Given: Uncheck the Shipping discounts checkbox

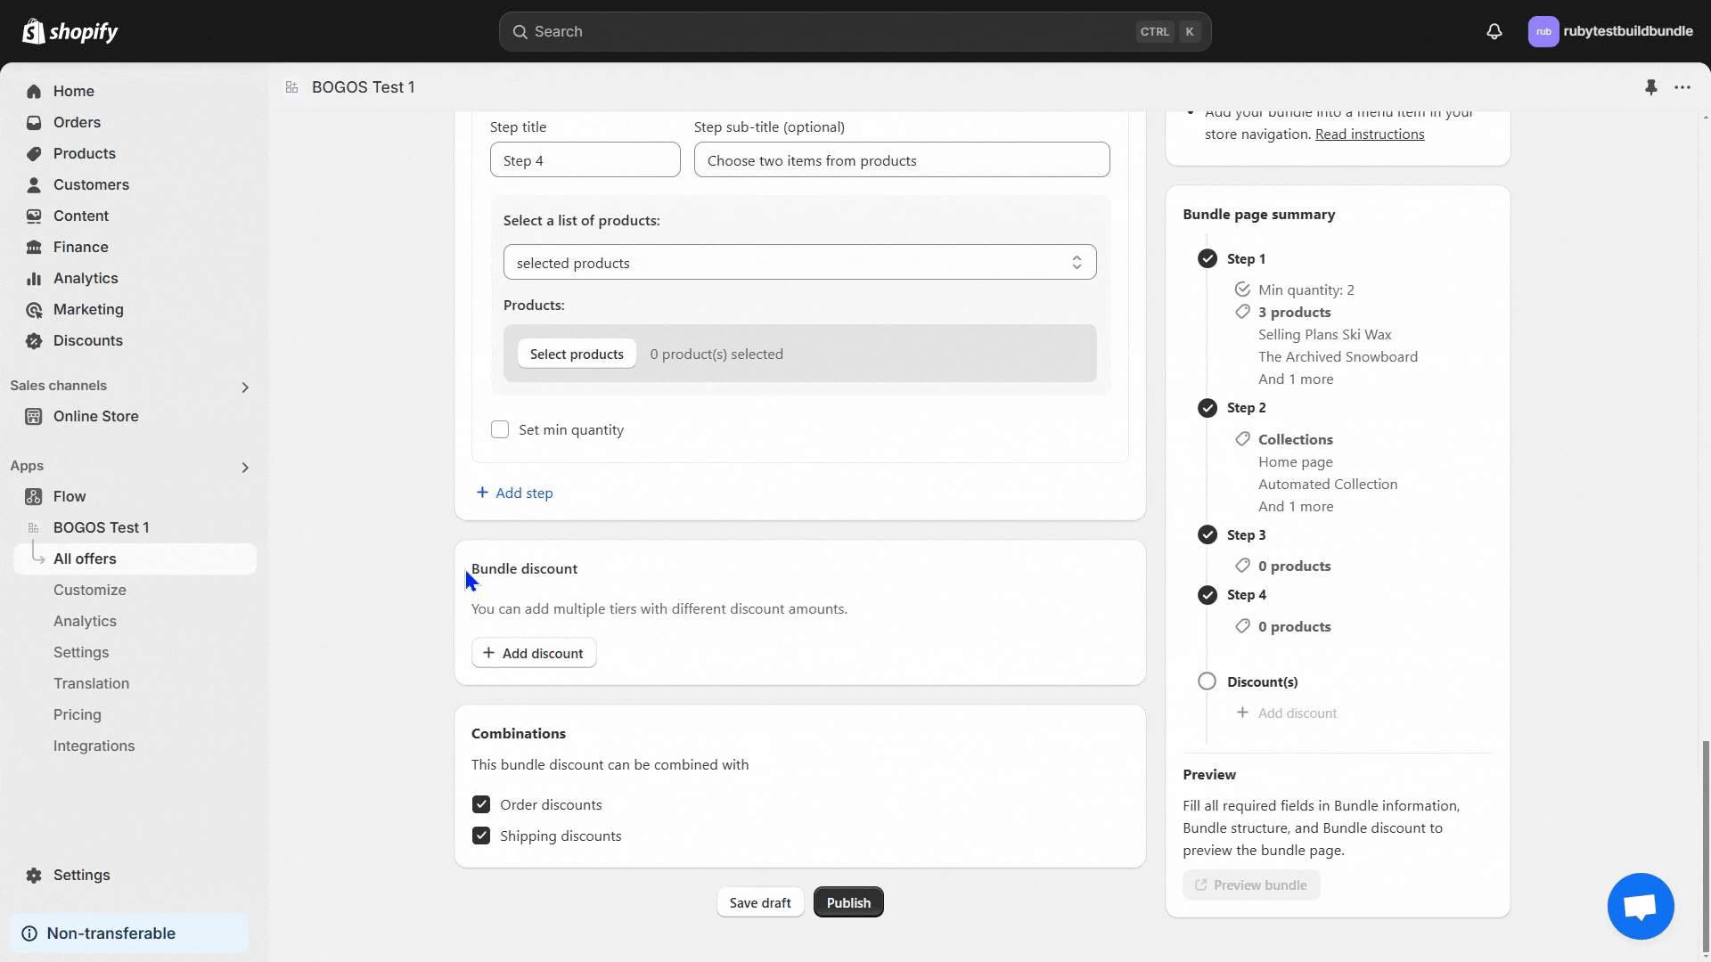Looking at the screenshot, I should tap(481, 836).
